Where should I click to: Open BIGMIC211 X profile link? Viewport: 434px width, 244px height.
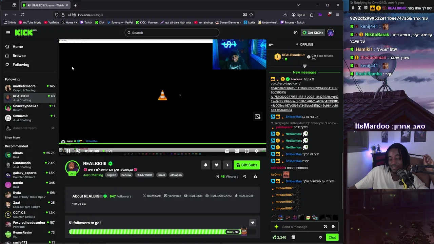(x=152, y=196)
